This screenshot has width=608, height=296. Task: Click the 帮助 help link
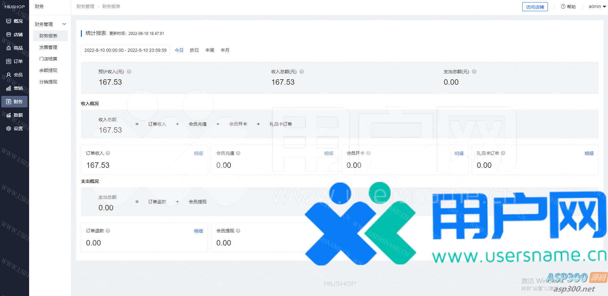point(571,7)
